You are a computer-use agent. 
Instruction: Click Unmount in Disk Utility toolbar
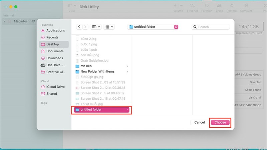(x=246, y=8)
